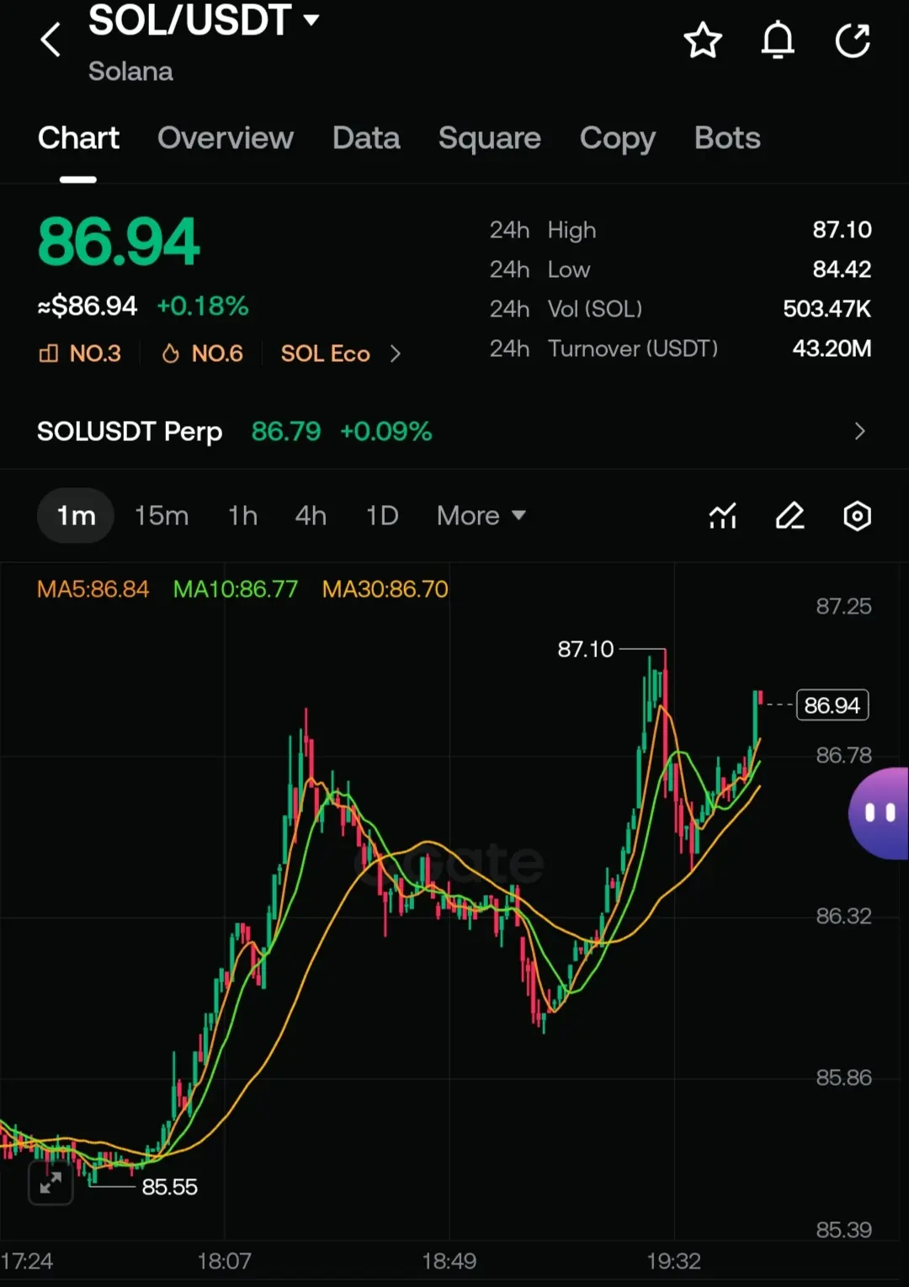Tap the 87.25 price axis label
The height and width of the screenshot is (1287, 909).
843,606
